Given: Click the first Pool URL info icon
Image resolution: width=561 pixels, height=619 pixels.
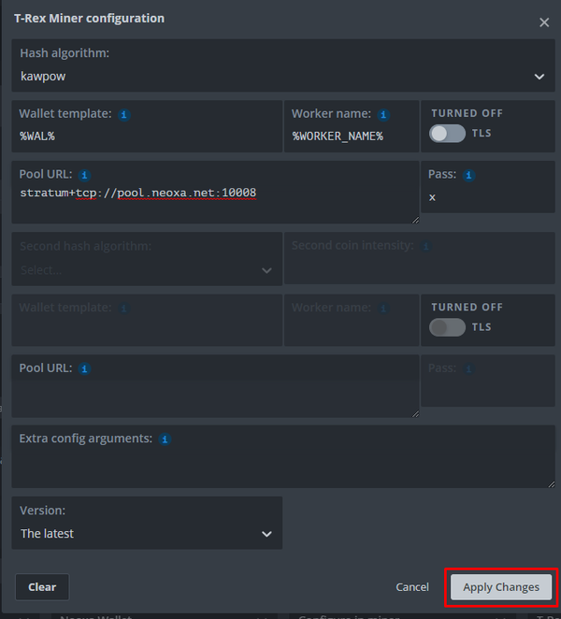Looking at the screenshot, I should pos(84,175).
